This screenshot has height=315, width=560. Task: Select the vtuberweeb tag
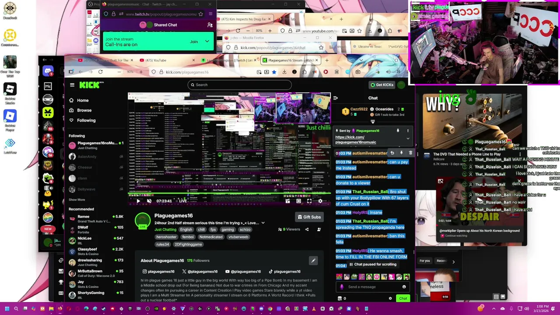238,237
